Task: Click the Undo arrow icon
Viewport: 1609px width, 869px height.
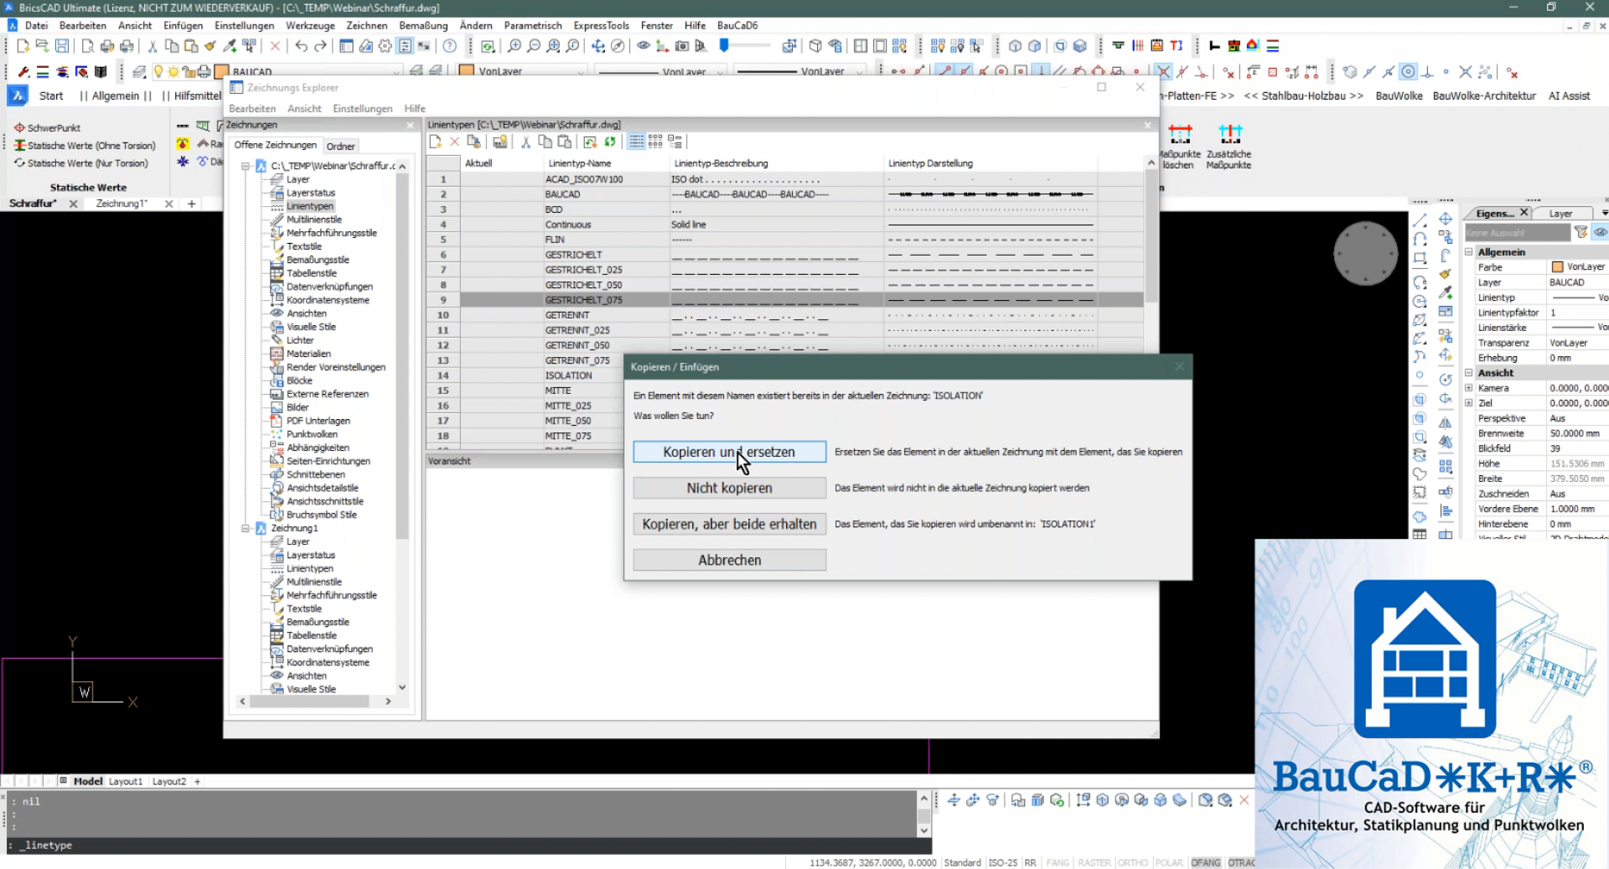Action: coord(301,46)
